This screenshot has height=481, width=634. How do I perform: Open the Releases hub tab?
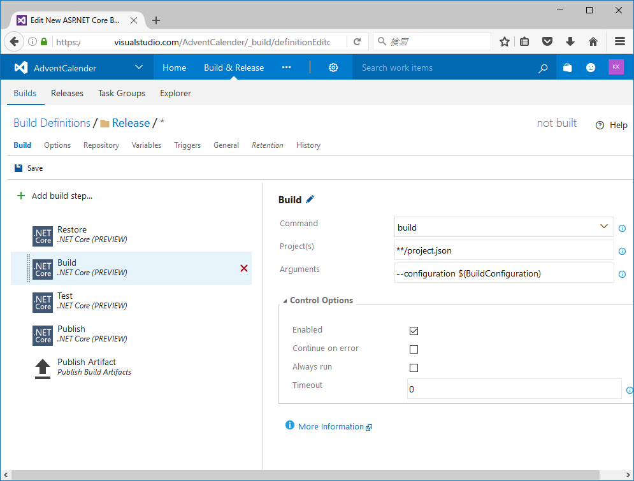tap(67, 94)
